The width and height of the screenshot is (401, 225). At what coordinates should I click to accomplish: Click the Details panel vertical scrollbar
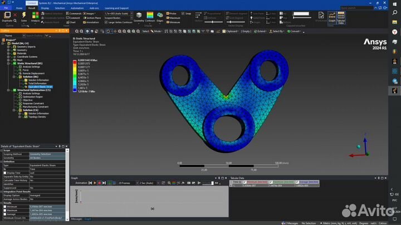[67, 184]
